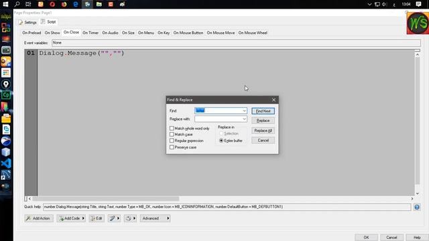This screenshot has width=429, height=241.
Task: Open the Add Code dropdown
Action: tap(72, 218)
